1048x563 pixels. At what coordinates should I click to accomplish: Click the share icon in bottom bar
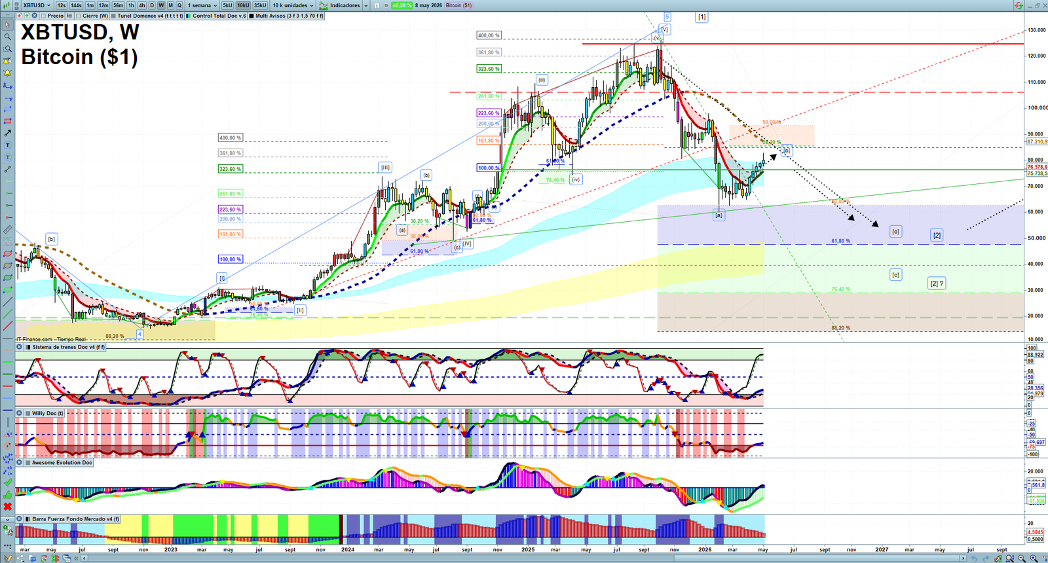[20, 558]
